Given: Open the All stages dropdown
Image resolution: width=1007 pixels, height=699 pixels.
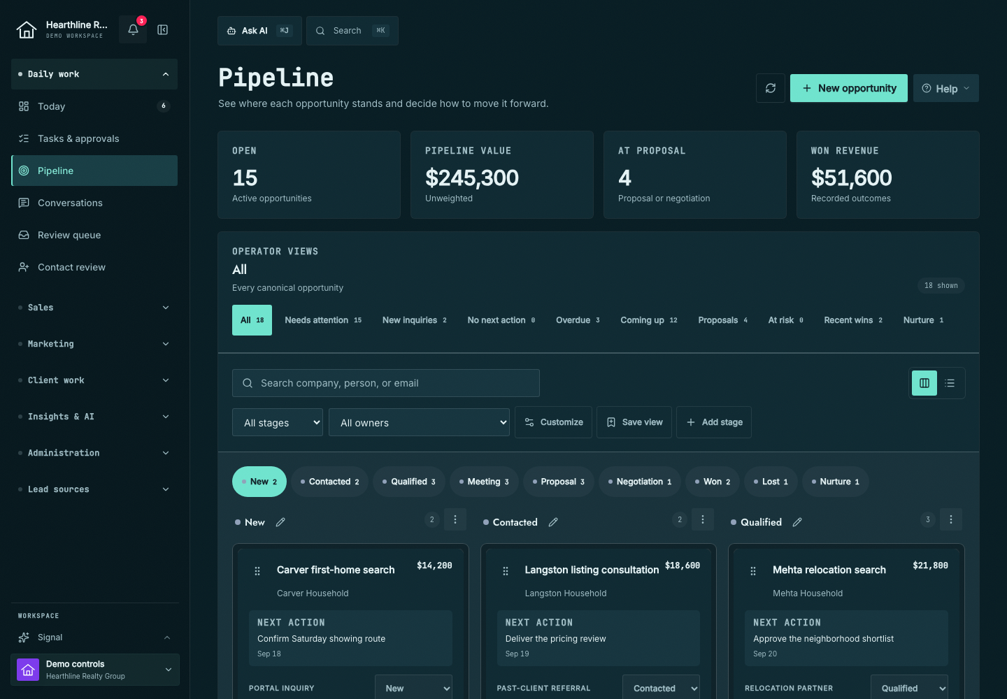Looking at the screenshot, I should (x=278, y=422).
